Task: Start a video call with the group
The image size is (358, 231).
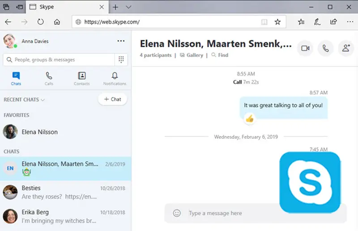Action: [305, 48]
